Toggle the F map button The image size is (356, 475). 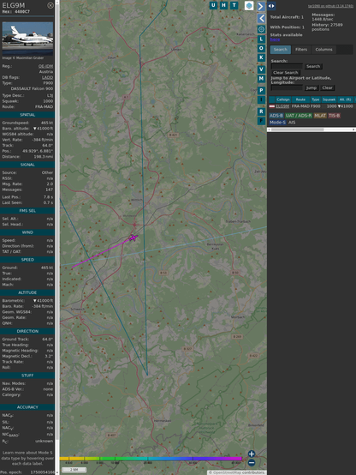coord(261,121)
